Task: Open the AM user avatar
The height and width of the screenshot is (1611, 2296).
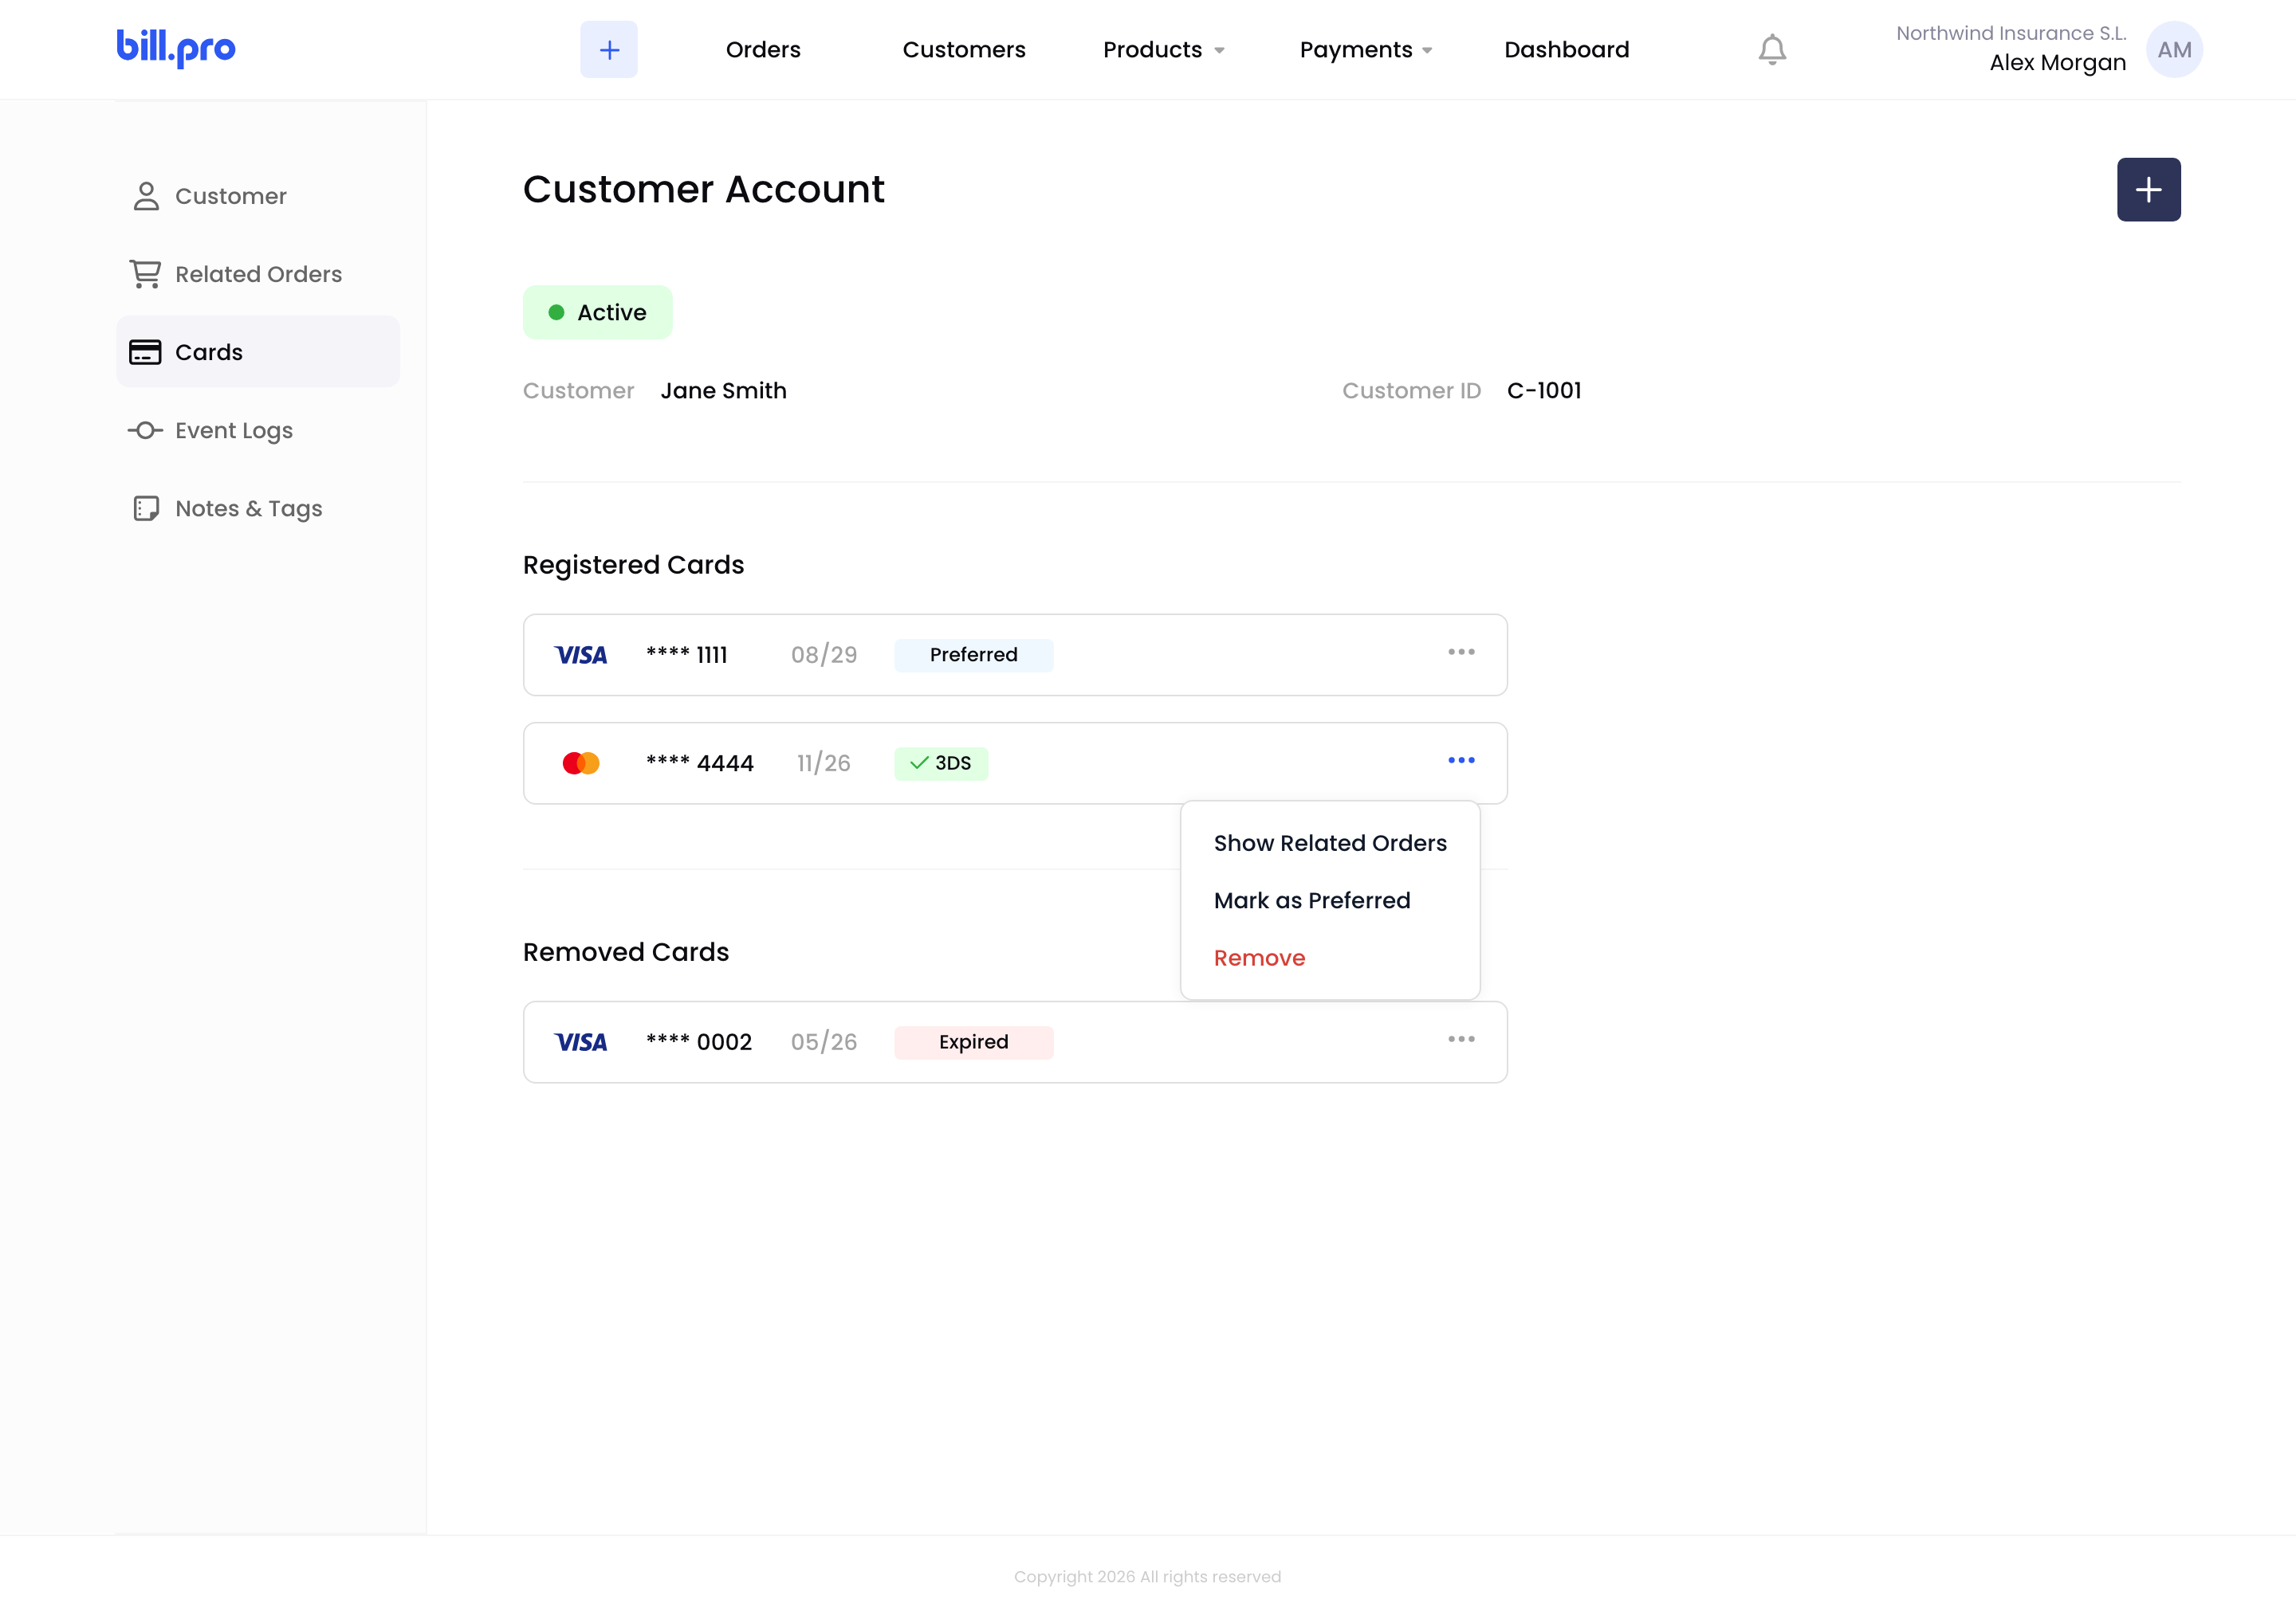Action: [2174, 49]
